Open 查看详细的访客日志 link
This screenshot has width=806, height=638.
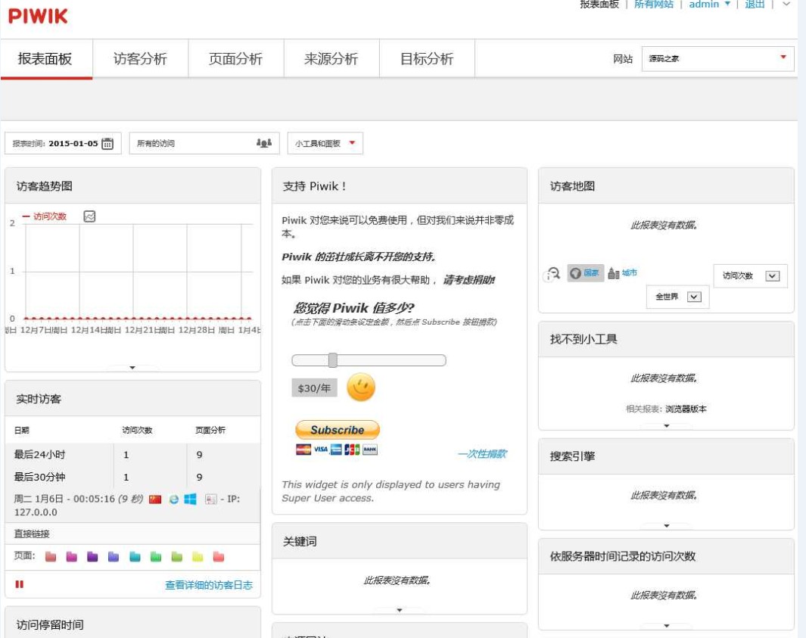[x=209, y=585]
